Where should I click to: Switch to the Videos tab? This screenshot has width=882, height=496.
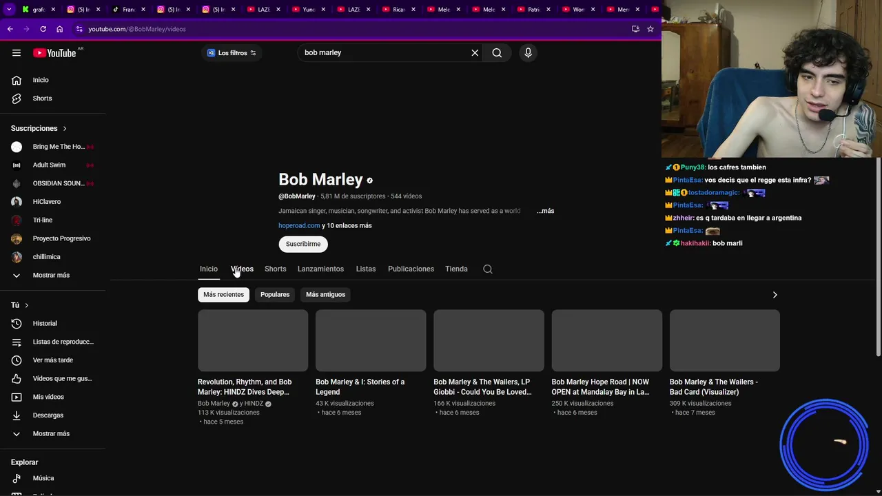[x=242, y=269]
